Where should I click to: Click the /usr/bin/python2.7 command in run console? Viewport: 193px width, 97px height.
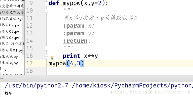(x=37, y=86)
